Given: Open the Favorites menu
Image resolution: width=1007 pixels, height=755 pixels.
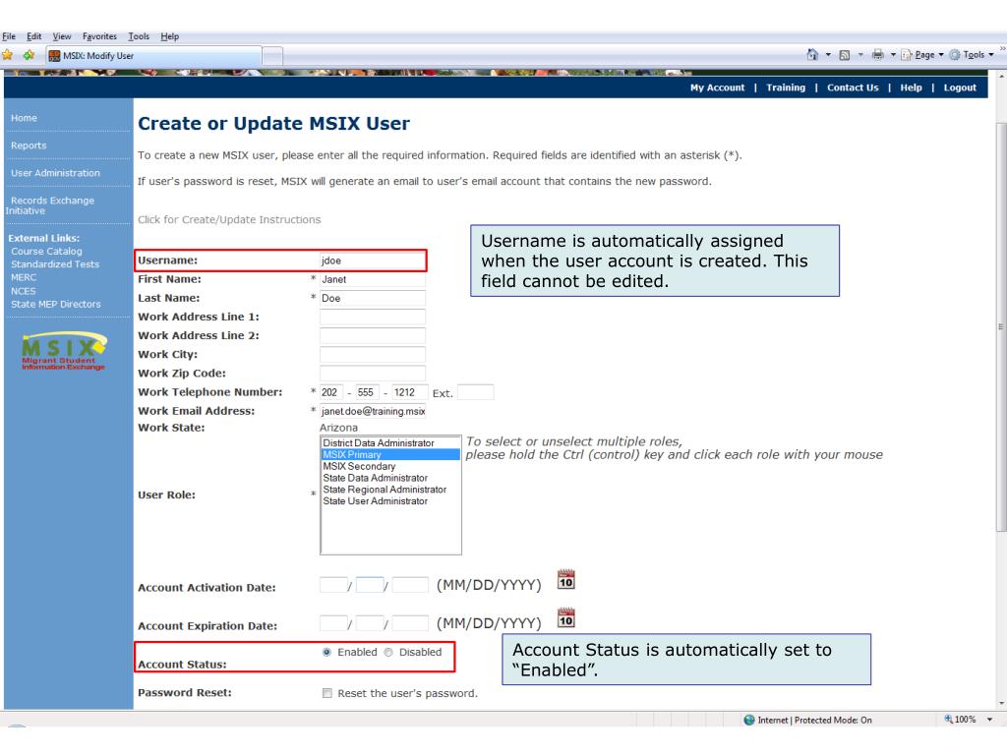Looking at the screenshot, I should coord(99,36).
